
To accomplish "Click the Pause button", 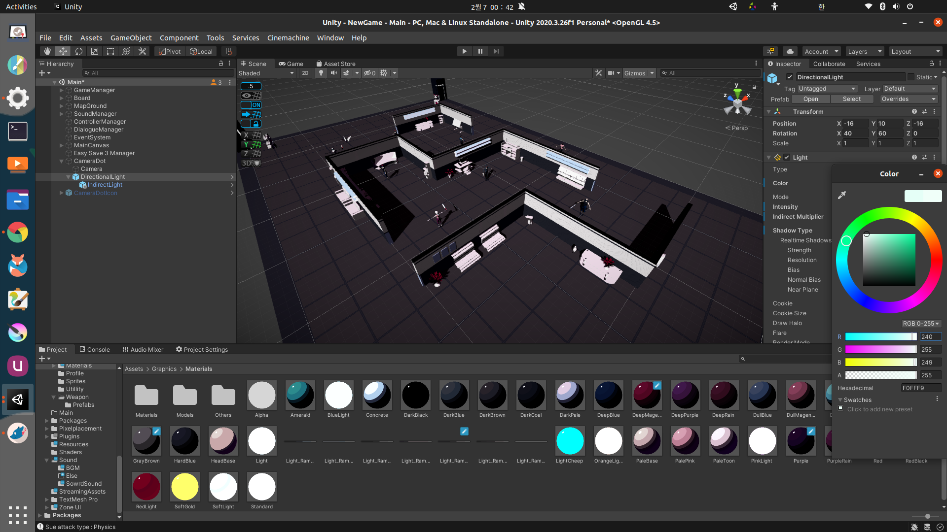I will pyautogui.click(x=480, y=51).
